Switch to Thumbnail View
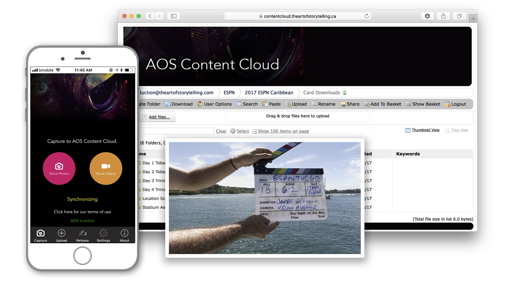505x290 pixels. coord(425,130)
